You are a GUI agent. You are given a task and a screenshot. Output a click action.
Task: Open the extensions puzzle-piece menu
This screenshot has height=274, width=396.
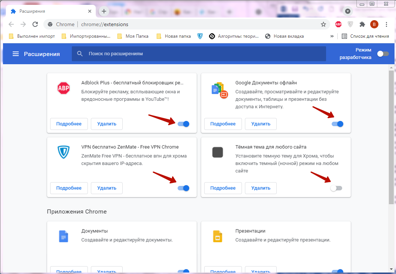pyautogui.click(x=362, y=24)
